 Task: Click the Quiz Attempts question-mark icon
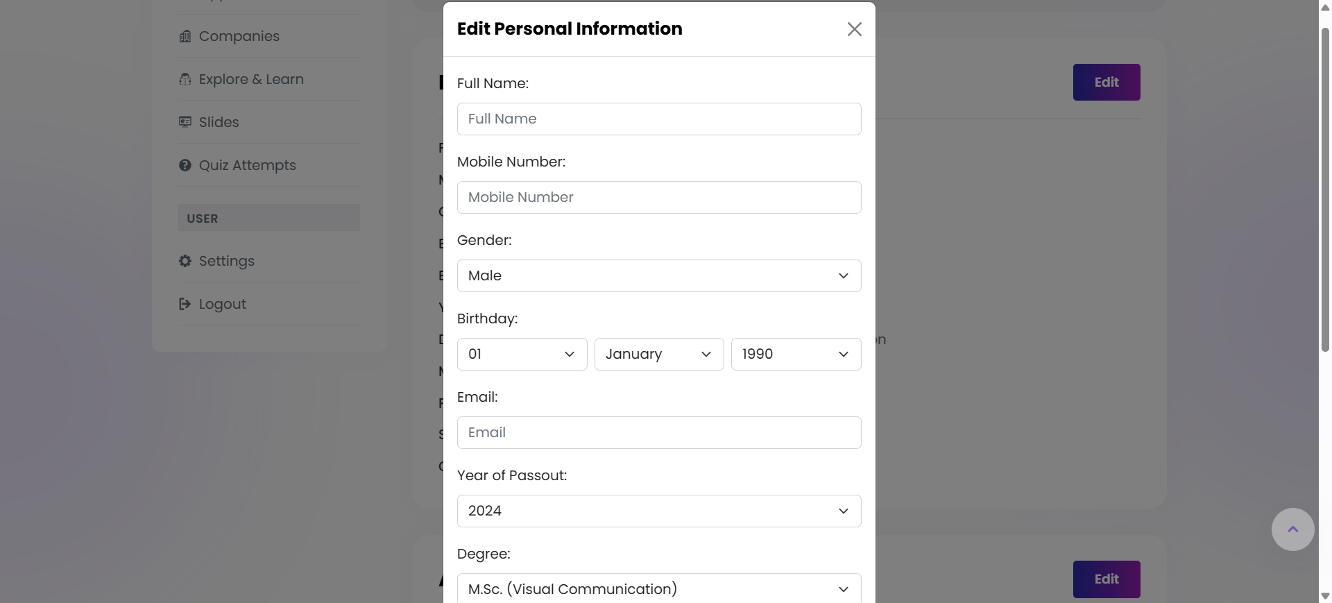(x=185, y=165)
